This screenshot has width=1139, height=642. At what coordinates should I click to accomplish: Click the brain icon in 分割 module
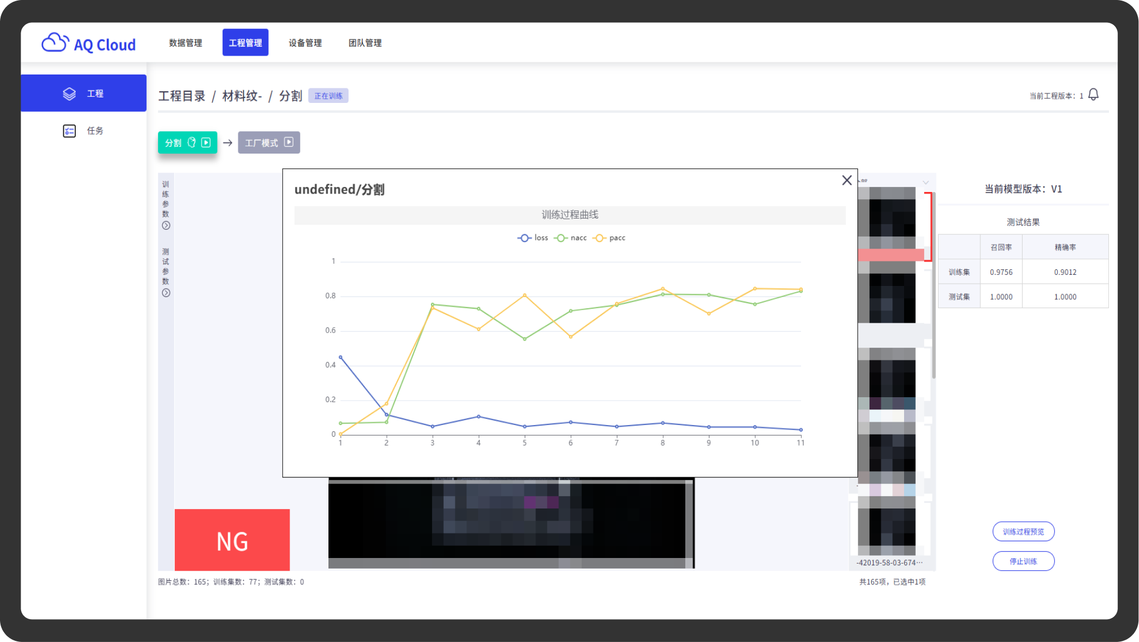click(x=192, y=142)
